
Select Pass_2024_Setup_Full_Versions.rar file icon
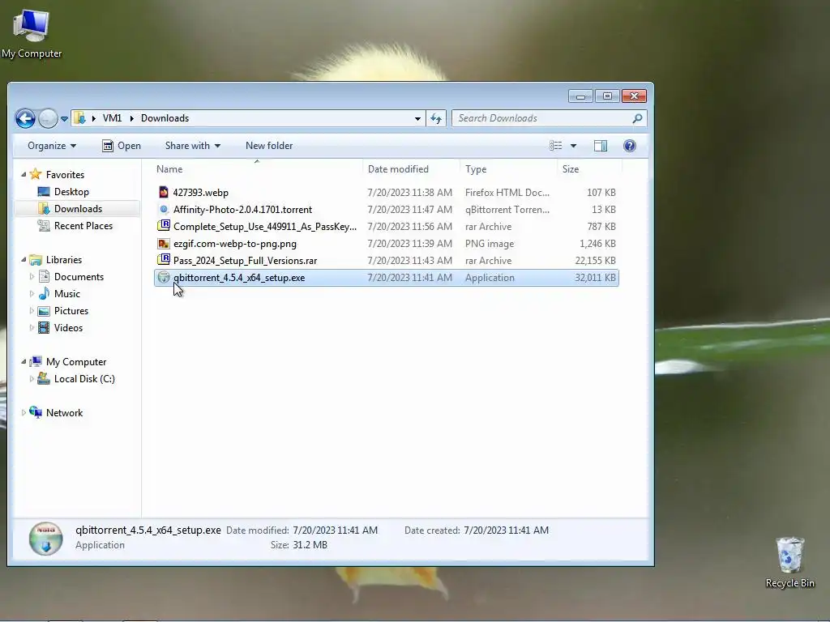[x=164, y=260]
